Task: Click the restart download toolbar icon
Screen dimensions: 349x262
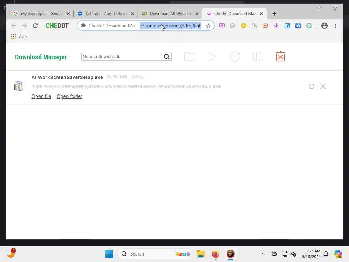Action: (235, 57)
